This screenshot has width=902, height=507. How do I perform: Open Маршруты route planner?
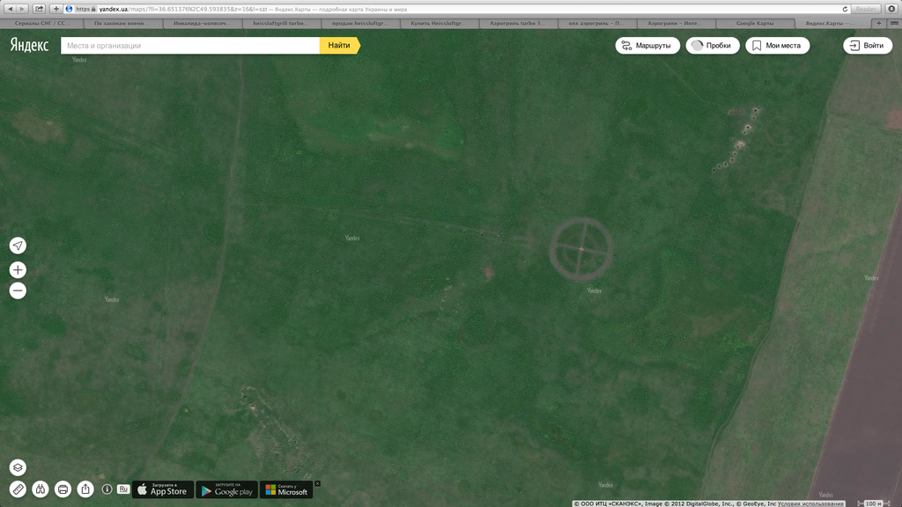pyautogui.click(x=647, y=46)
